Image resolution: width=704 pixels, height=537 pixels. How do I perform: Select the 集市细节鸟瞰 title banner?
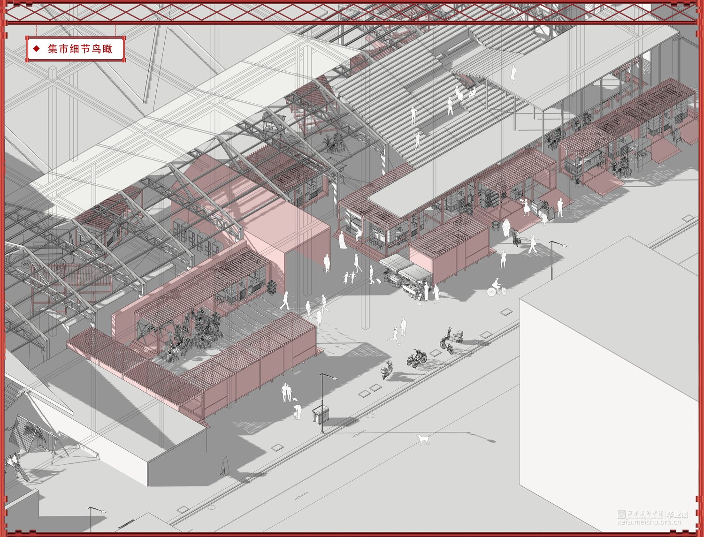pos(76,49)
